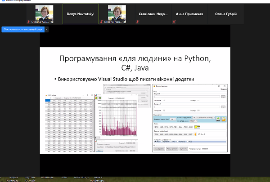Select first Oksana Nau video thumbnail
270x182 pixels.
coord(44,13)
